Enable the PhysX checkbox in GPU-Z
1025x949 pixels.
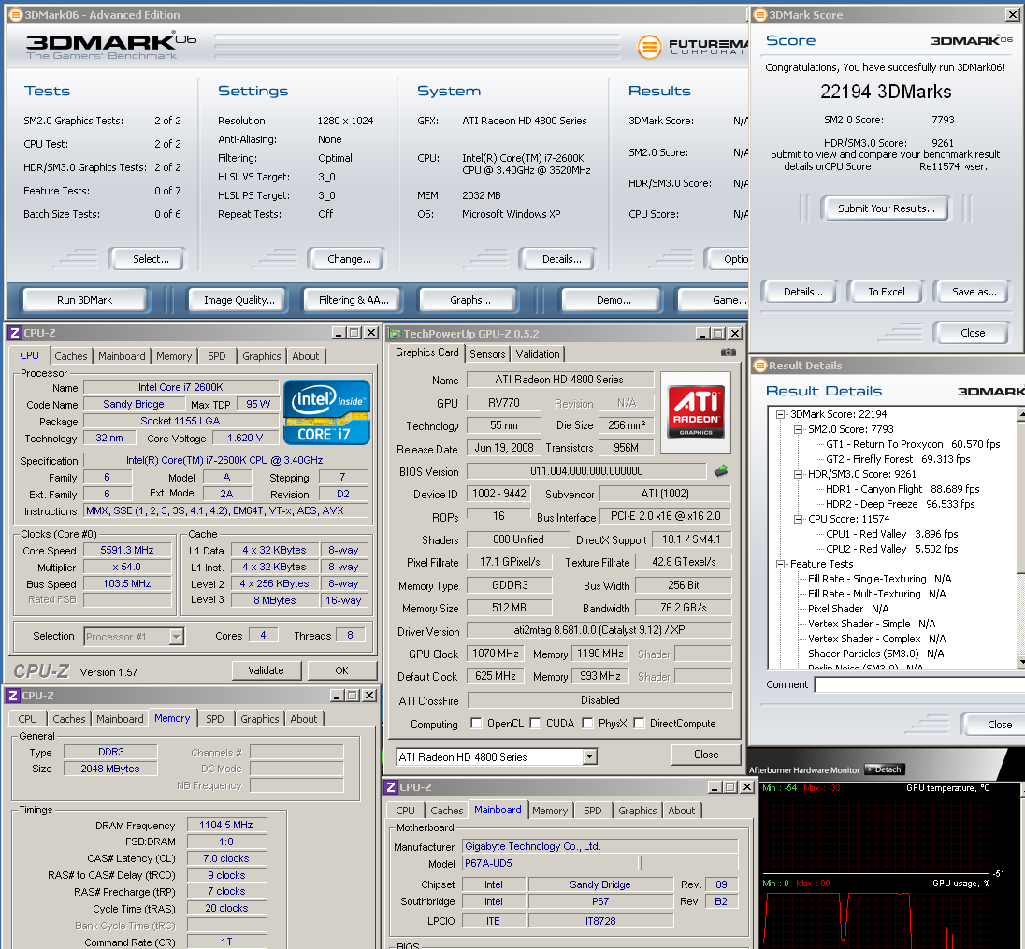tap(587, 723)
